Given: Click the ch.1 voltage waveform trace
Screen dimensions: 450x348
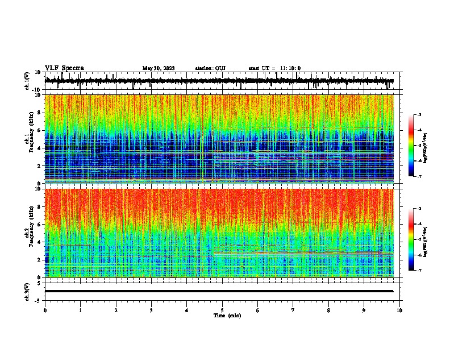Looking at the screenshot, I should click(x=219, y=81).
